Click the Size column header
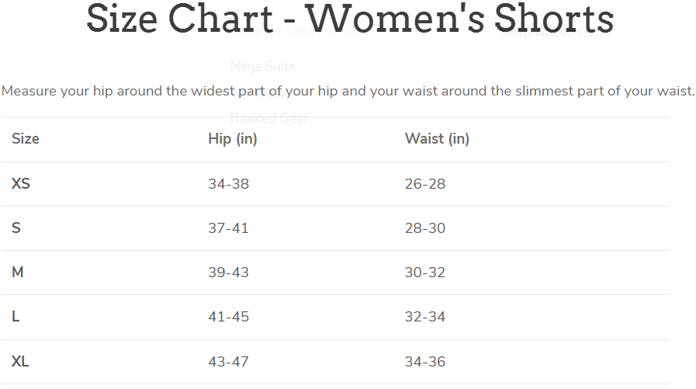 [26, 139]
